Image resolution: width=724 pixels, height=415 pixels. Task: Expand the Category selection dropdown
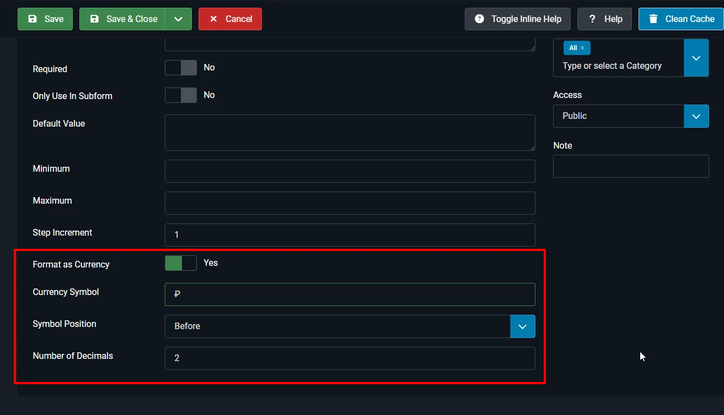point(696,58)
